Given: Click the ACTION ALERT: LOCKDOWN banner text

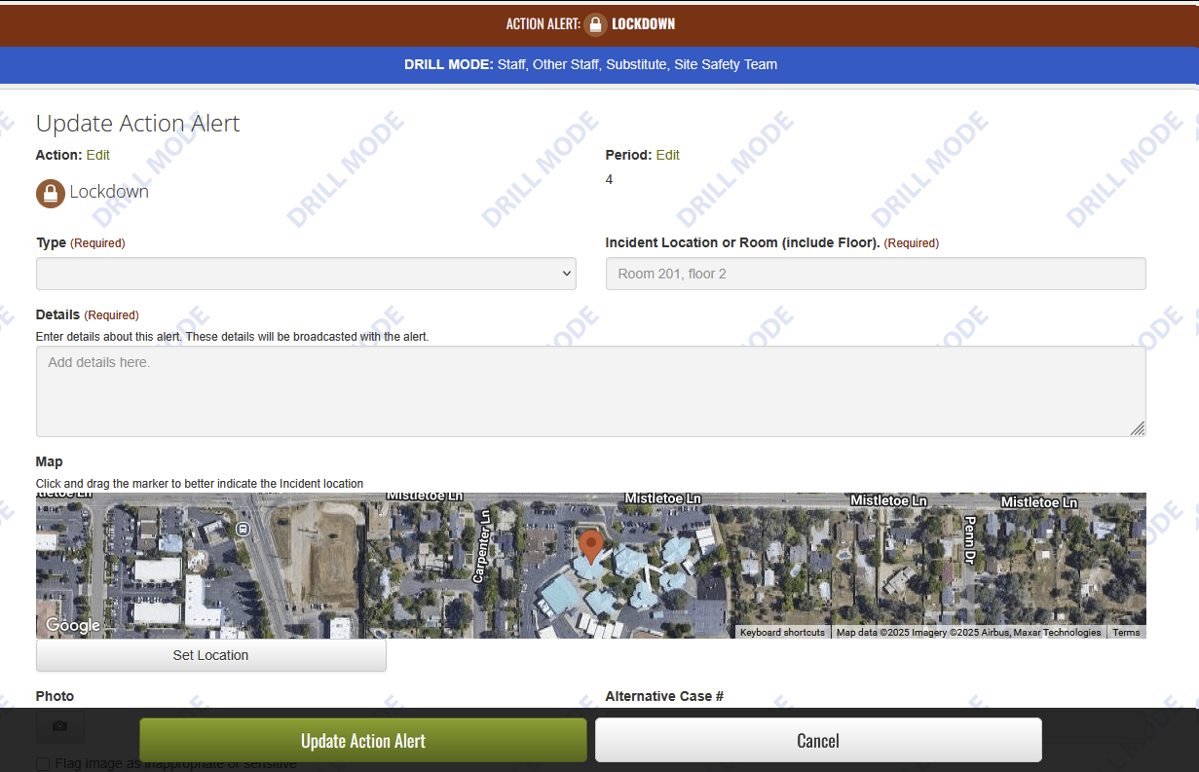Looking at the screenshot, I should pos(590,24).
